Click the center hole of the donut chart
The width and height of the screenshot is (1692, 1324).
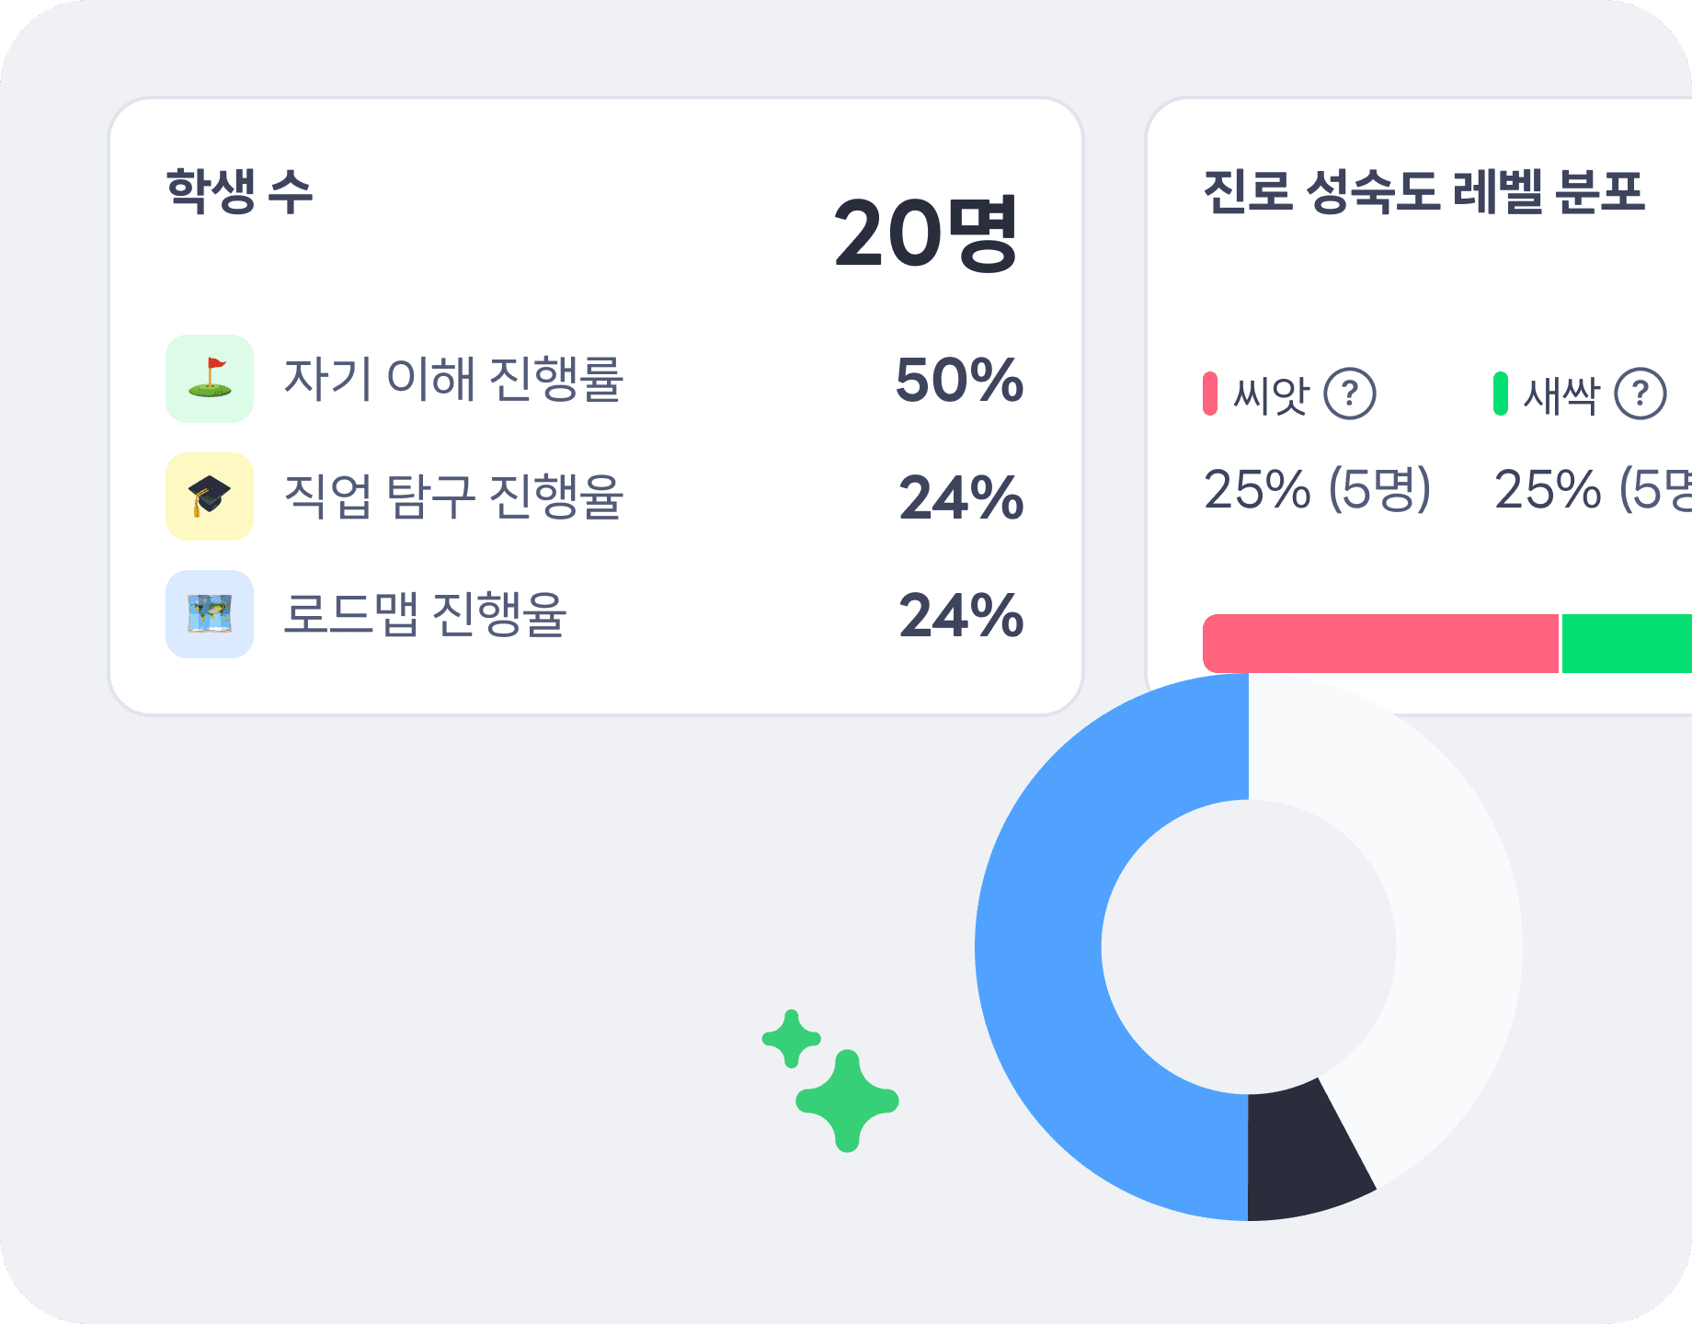(x=1251, y=947)
